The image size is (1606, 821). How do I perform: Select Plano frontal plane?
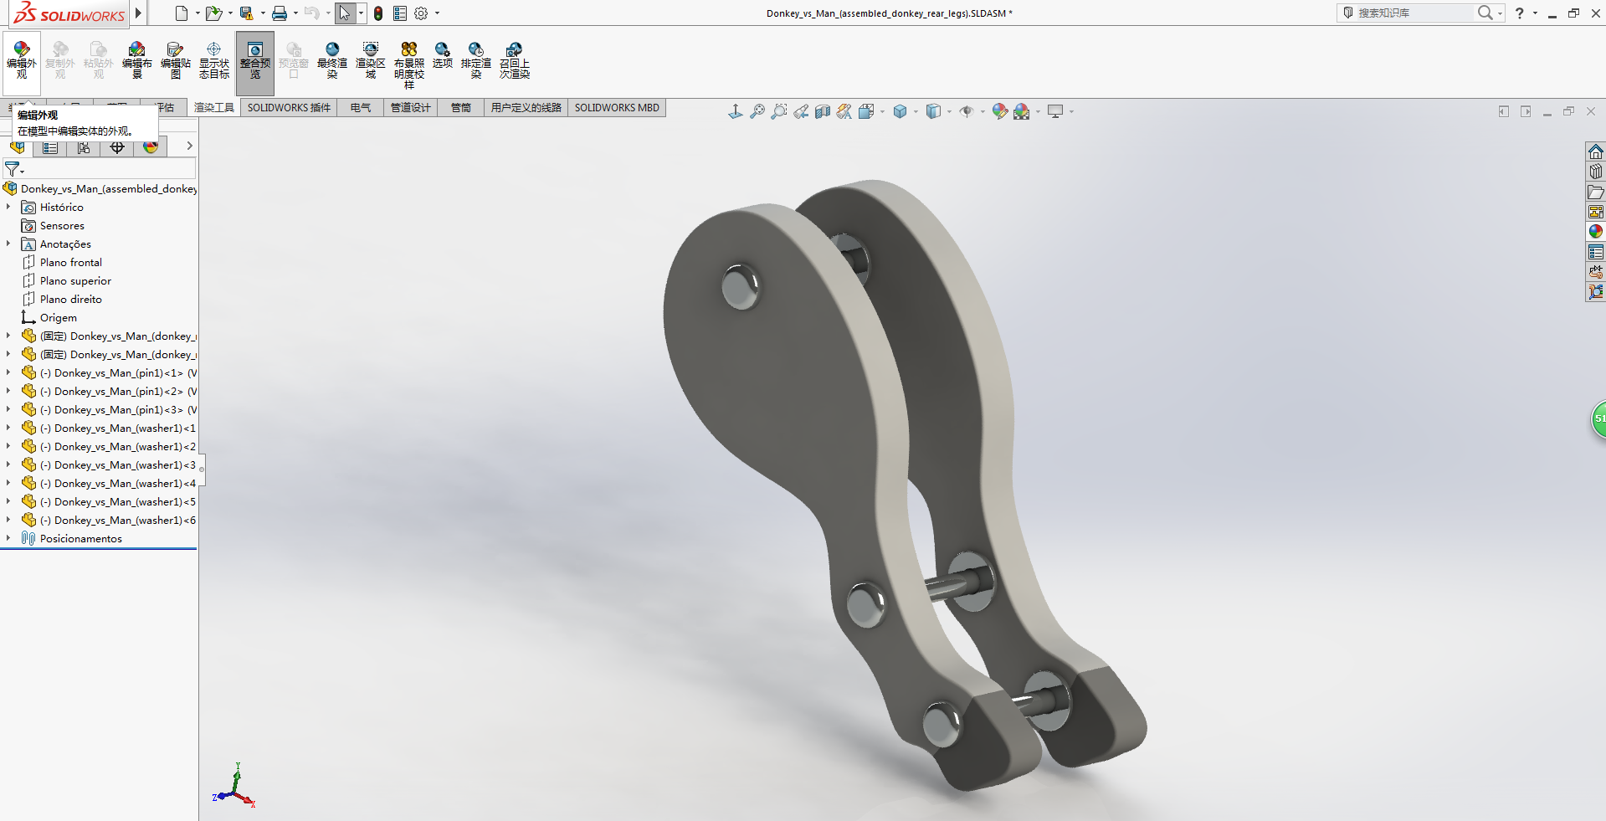coord(70,263)
